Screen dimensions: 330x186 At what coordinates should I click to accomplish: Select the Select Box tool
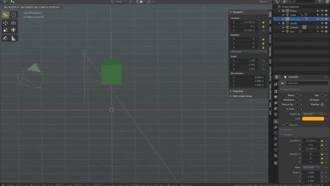coord(6,15)
